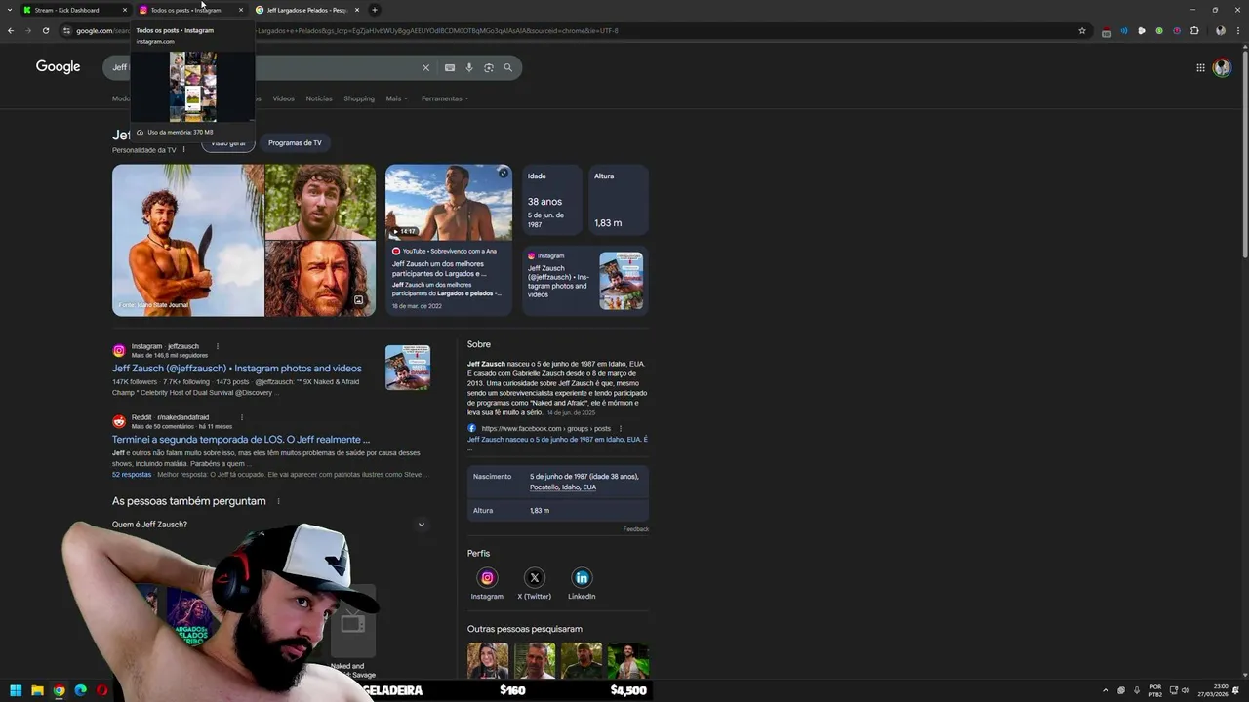Screen dimensions: 1249x702
Task: Open the Instagram card for Jeff Zausch
Action: point(585,281)
